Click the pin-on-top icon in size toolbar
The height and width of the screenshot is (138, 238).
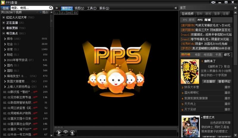click(x=75, y=13)
